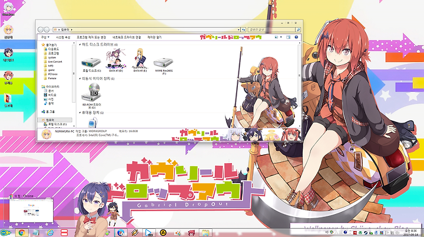The height and width of the screenshot is (237, 424).
Task: Open the yellow triangle AIMP taskbar icon
Action: (163, 233)
